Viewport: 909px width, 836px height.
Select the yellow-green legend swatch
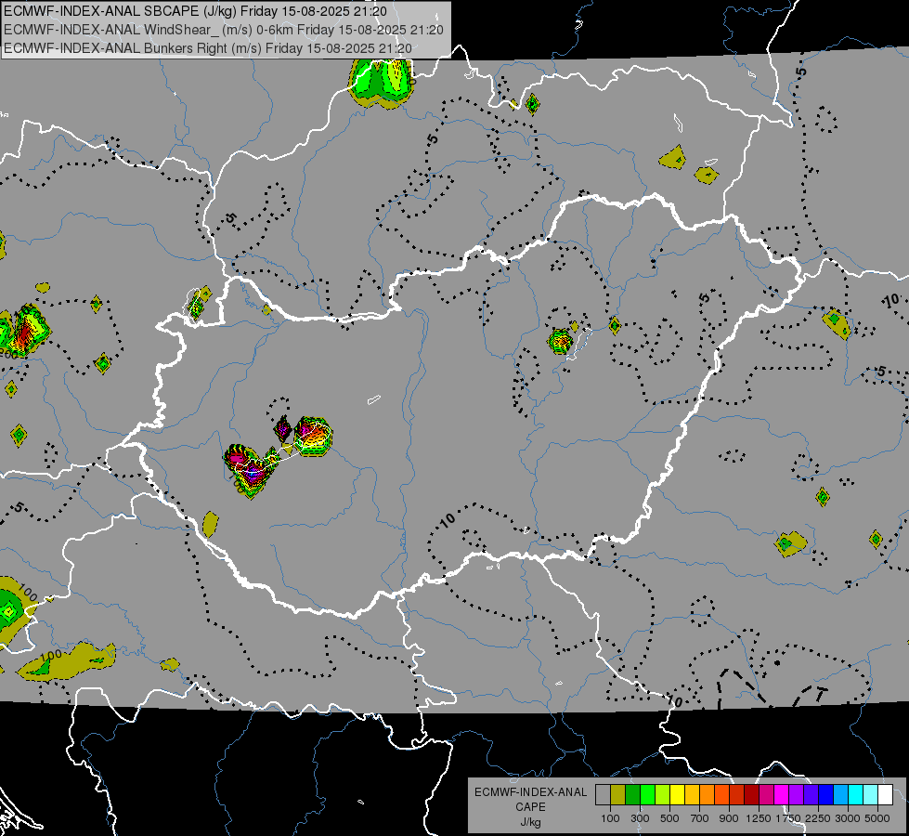click(663, 794)
